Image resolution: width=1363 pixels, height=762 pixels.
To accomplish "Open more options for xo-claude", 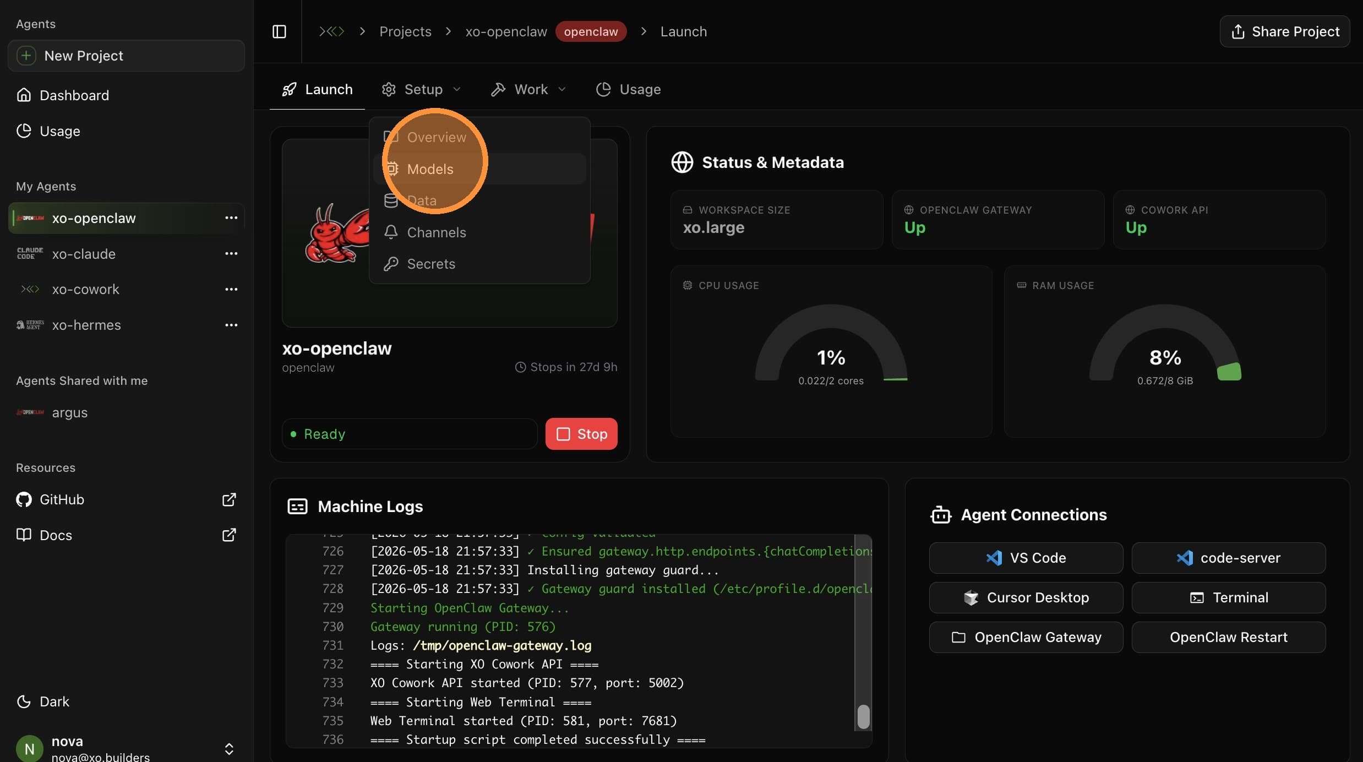I will point(231,253).
